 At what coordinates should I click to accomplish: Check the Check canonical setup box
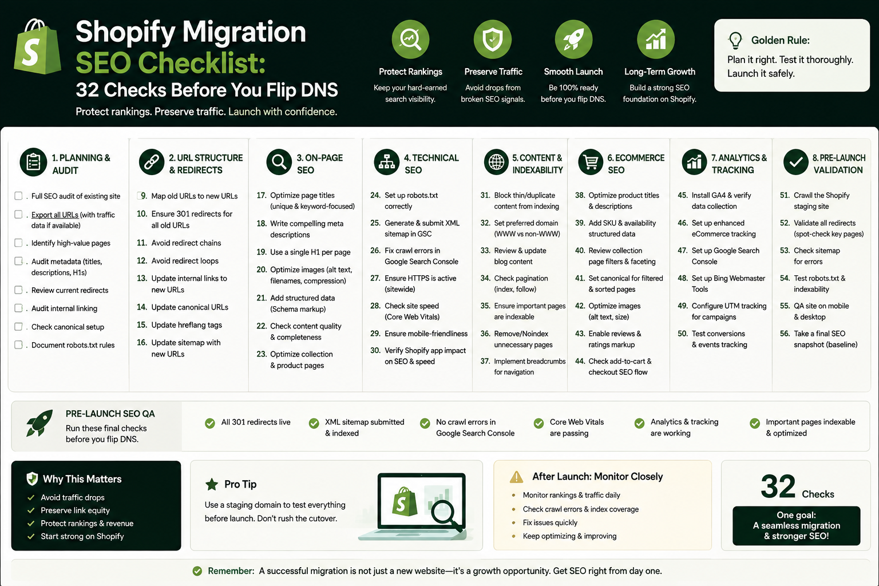pyautogui.click(x=18, y=326)
